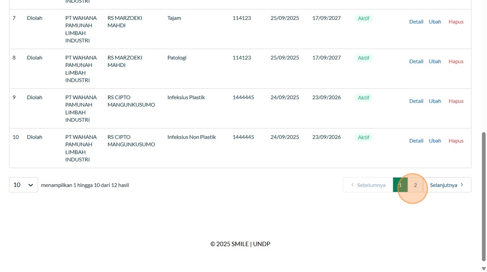
Task: Click Ubah for Infeksius Plastik row
Action: 435,101
